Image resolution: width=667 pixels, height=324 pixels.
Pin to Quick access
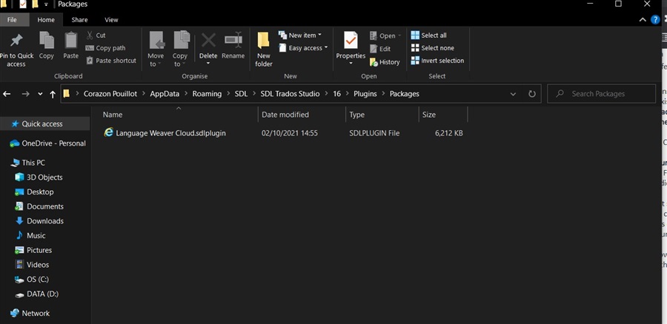point(16,50)
